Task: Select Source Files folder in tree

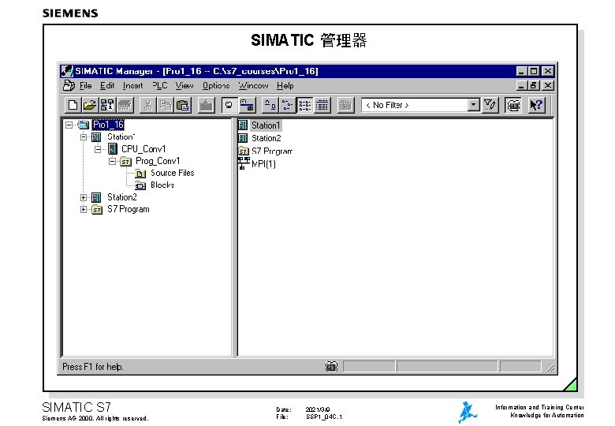Action: (172, 173)
